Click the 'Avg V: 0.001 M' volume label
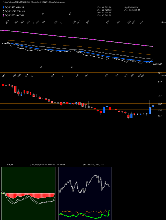This screenshot has width=166, height=220. [131, 7]
